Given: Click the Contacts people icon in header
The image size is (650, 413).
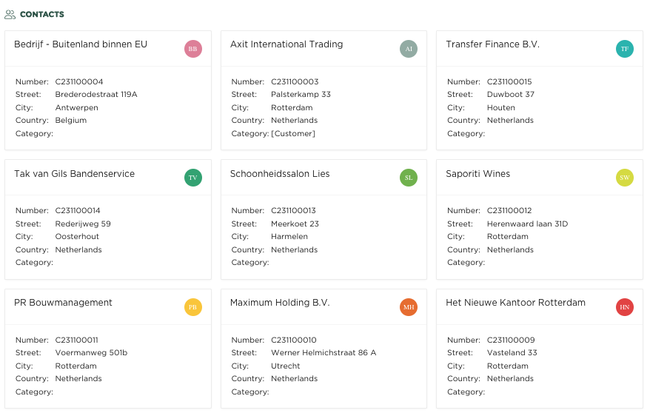Looking at the screenshot, I should pyautogui.click(x=10, y=15).
